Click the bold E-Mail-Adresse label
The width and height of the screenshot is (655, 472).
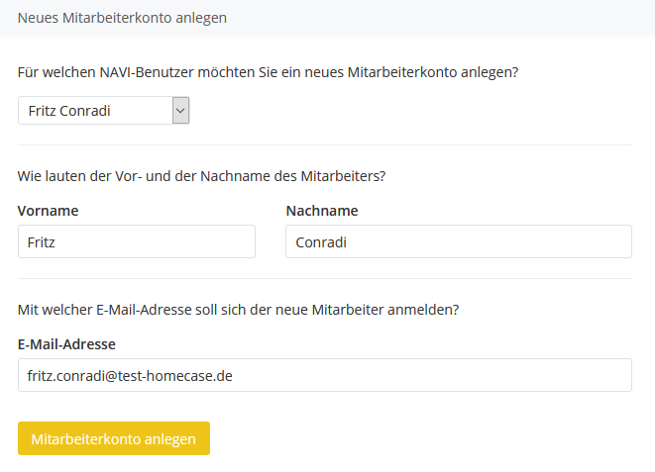click(x=66, y=344)
